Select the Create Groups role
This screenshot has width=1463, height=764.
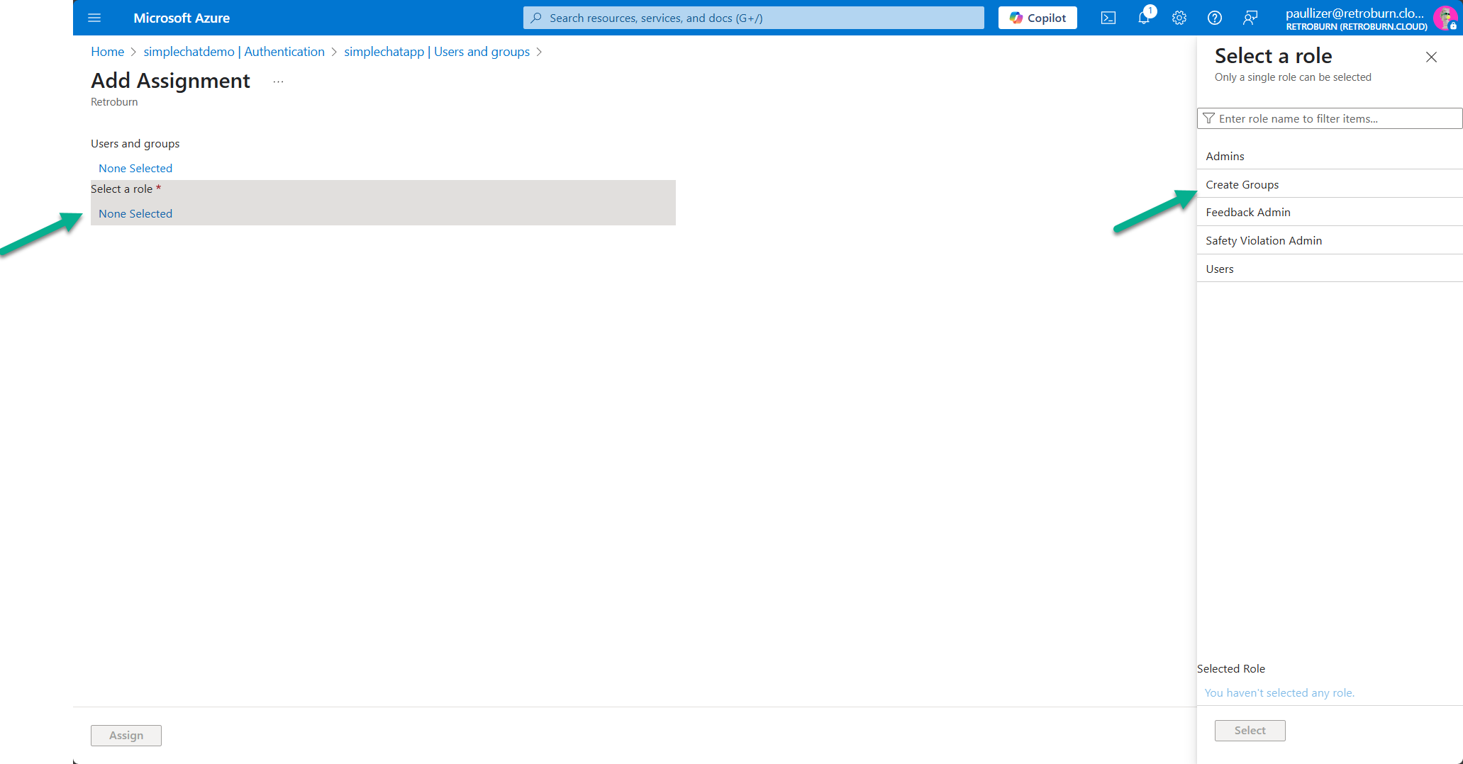(1242, 184)
